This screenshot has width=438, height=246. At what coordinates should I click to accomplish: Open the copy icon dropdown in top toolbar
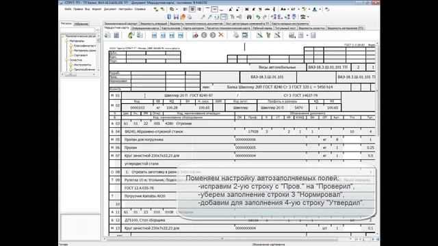tap(177, 9)
